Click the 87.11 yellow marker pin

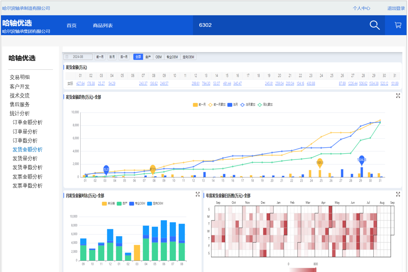point(153,169)
